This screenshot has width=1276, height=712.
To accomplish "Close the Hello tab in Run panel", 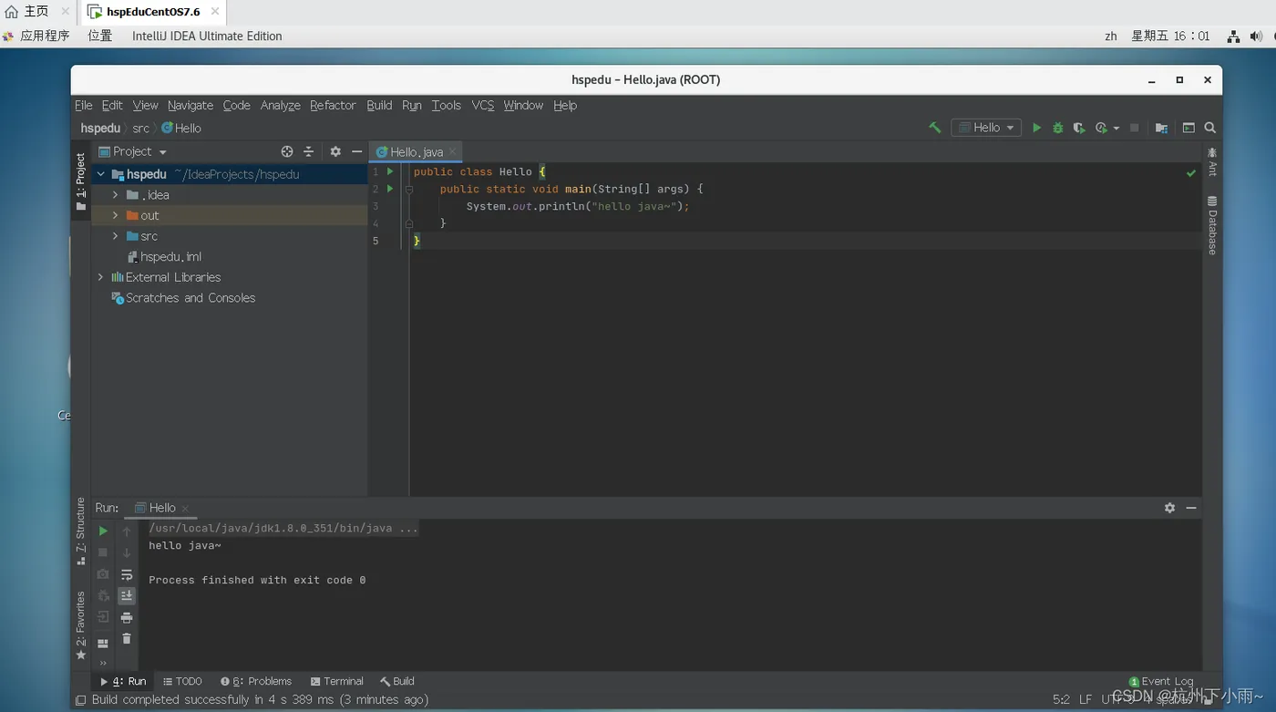I will (185, 508).
